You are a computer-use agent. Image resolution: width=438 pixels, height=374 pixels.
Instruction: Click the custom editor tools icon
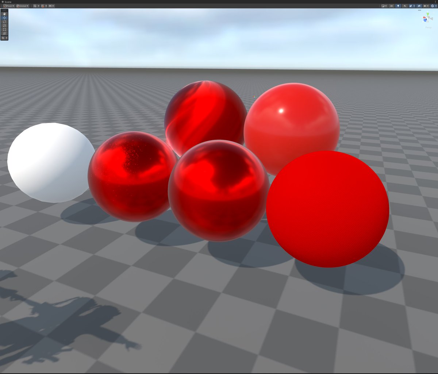(x=3, y=38)
